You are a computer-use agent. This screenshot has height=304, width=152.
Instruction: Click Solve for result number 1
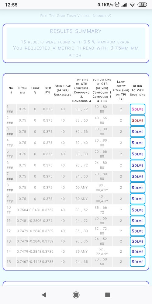pos(137,109)
